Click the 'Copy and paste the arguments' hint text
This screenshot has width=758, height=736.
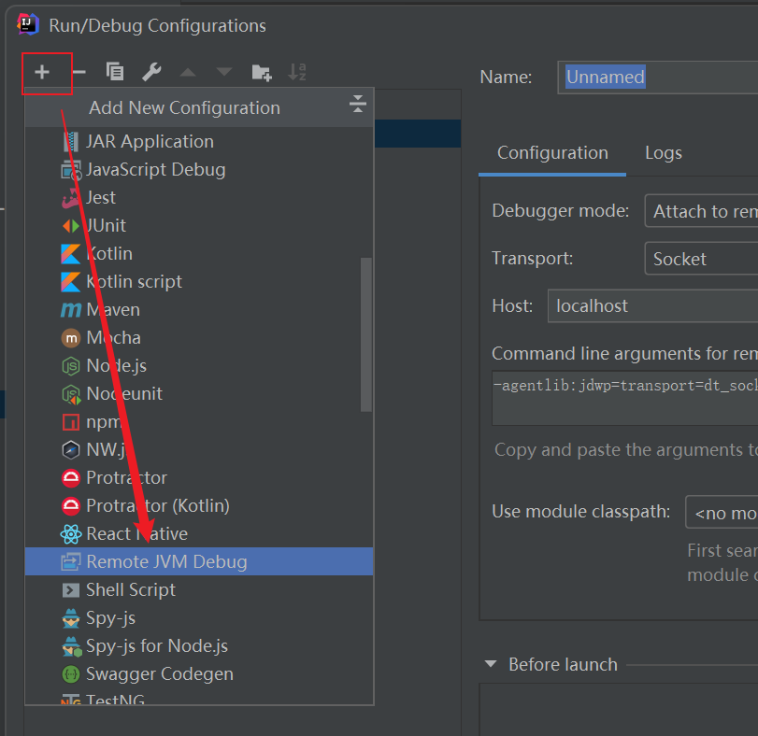[x=626, y=449]
